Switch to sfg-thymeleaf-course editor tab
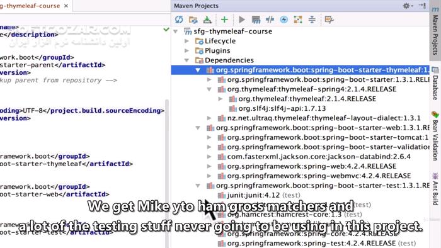The width and height of the screenshot is (441, 248). 30,6
